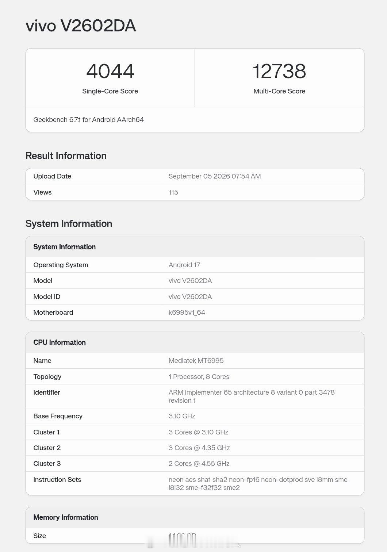Select vivo V2602DA in the Model ID row
The image size is (387, 552).
(x=190, y=297)
